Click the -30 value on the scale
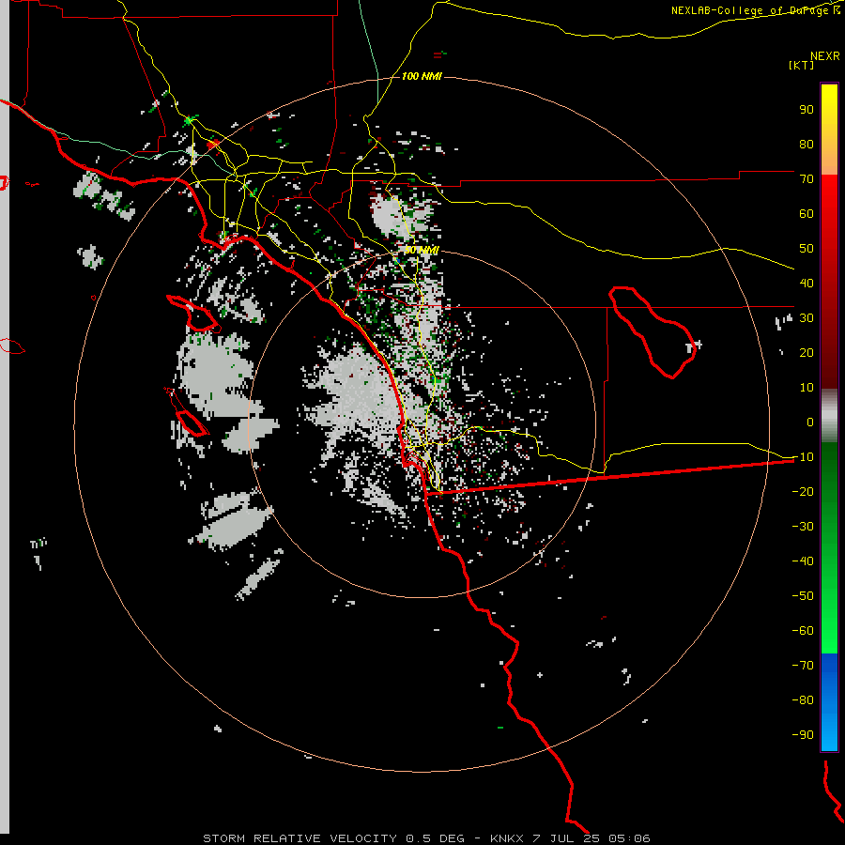 (803, 527)
